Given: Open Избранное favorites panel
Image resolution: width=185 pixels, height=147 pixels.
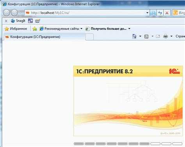Looking at the screenshot, I should (x=16, y=28).
